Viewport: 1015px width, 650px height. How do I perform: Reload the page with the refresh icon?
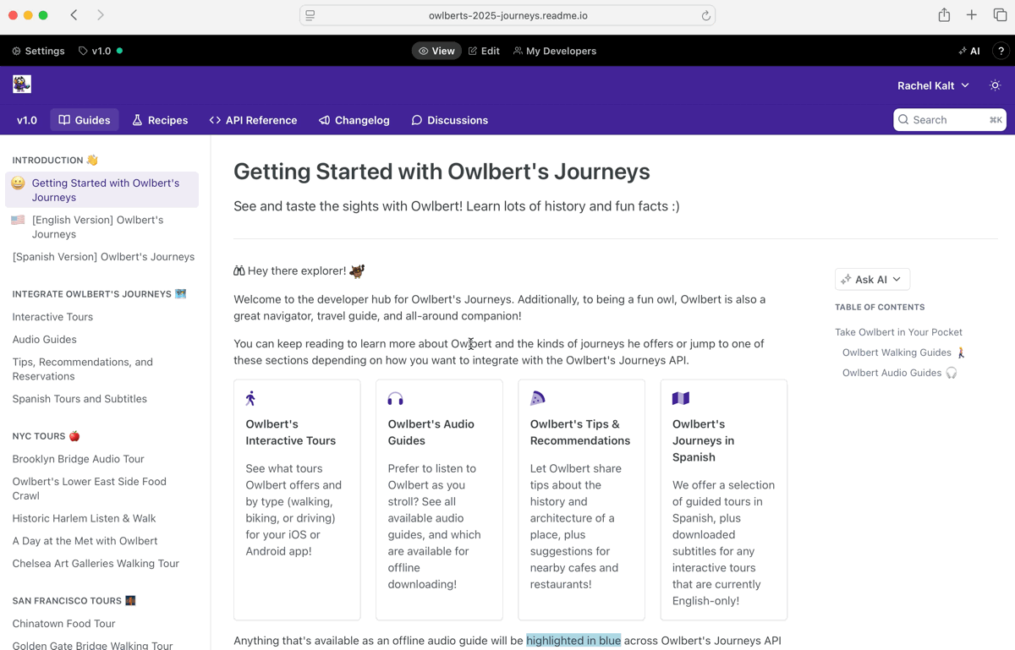tap(705, 15)
